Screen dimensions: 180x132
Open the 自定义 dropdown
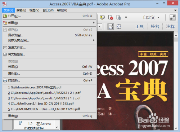coord(151,18)
